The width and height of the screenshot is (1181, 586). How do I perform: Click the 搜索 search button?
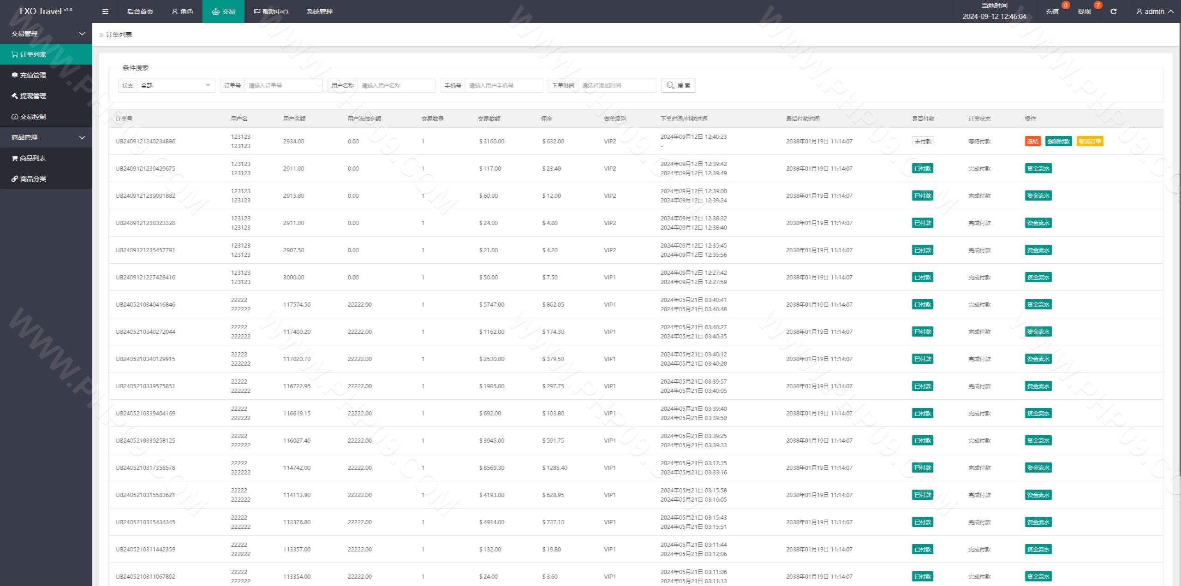coord(678,85)
